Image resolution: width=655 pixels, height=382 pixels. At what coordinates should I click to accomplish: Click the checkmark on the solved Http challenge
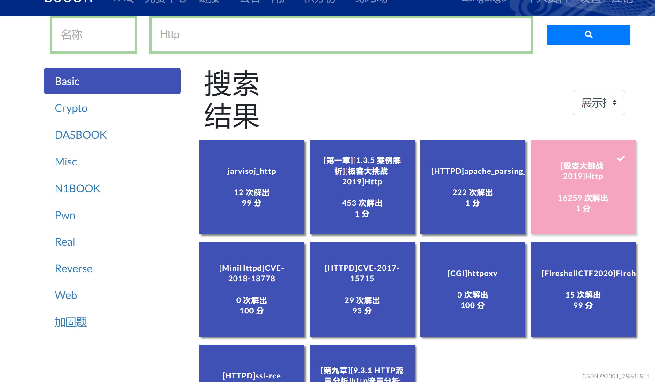point(621,158)
